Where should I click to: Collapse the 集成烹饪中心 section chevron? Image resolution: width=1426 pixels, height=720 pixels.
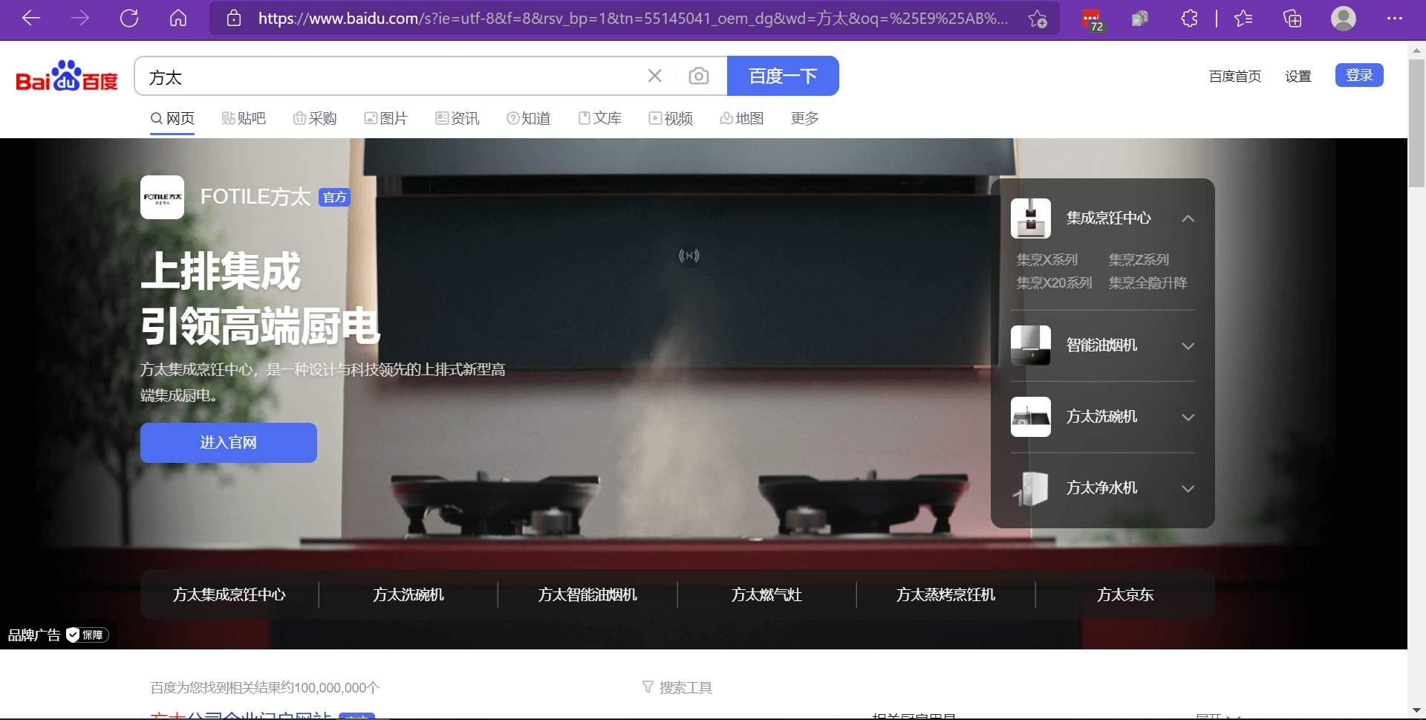1188,218
